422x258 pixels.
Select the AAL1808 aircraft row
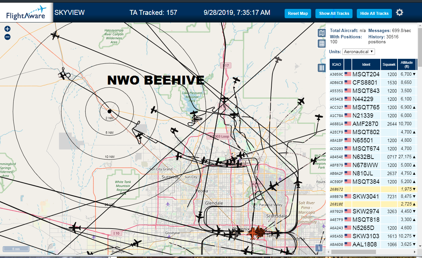pyautogui.click(x=373, y=244)
